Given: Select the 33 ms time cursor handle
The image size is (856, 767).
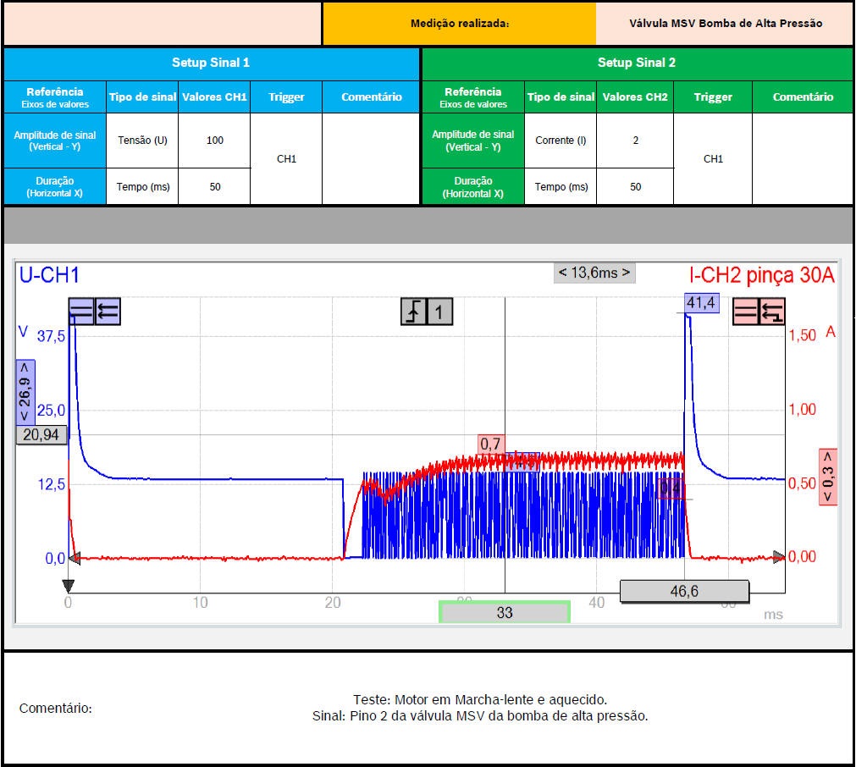Looking at the screenshot, I should 505,612.
